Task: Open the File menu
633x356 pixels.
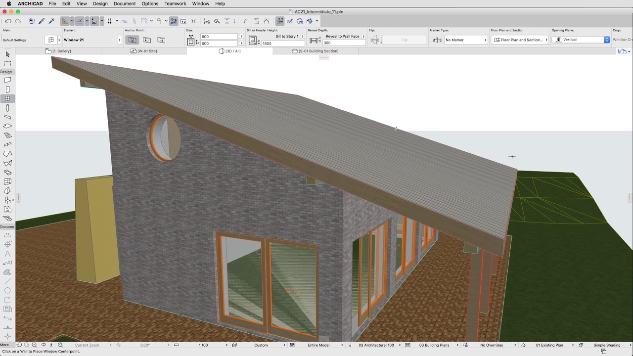Action: (52, 3)
